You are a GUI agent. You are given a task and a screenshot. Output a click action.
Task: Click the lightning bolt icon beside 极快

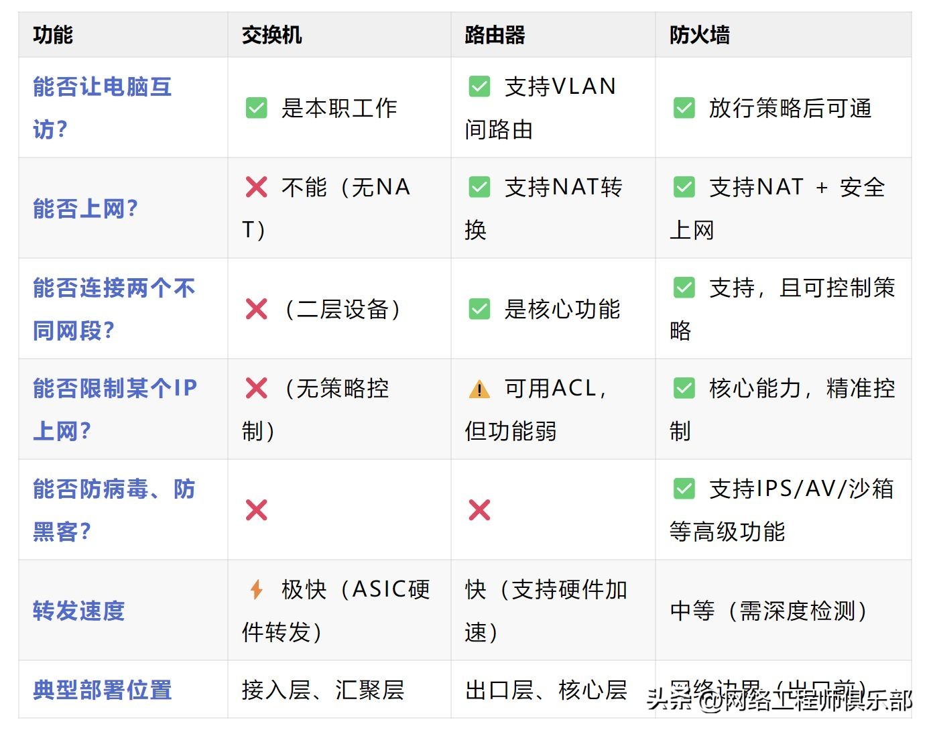256,589
